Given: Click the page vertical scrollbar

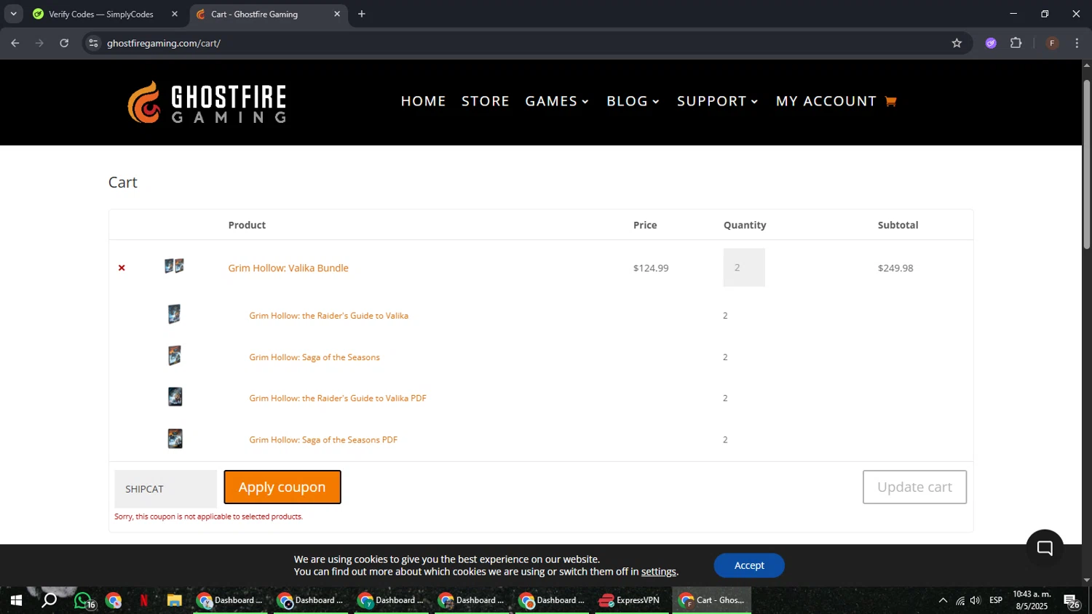Looking at the screenshot, I should pyautogui.click(x=1087, y=164).
